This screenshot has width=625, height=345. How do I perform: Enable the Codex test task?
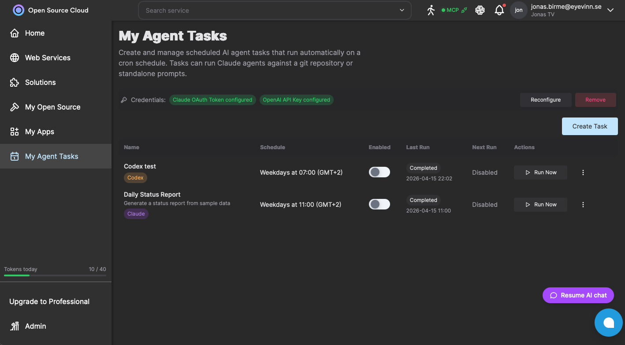click(379, 172)
